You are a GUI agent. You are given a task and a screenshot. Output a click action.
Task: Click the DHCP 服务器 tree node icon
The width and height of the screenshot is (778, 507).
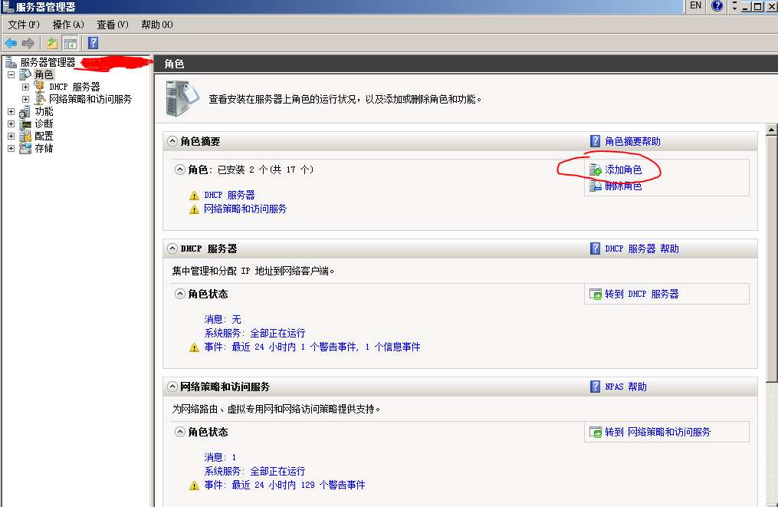pos(40,87)
